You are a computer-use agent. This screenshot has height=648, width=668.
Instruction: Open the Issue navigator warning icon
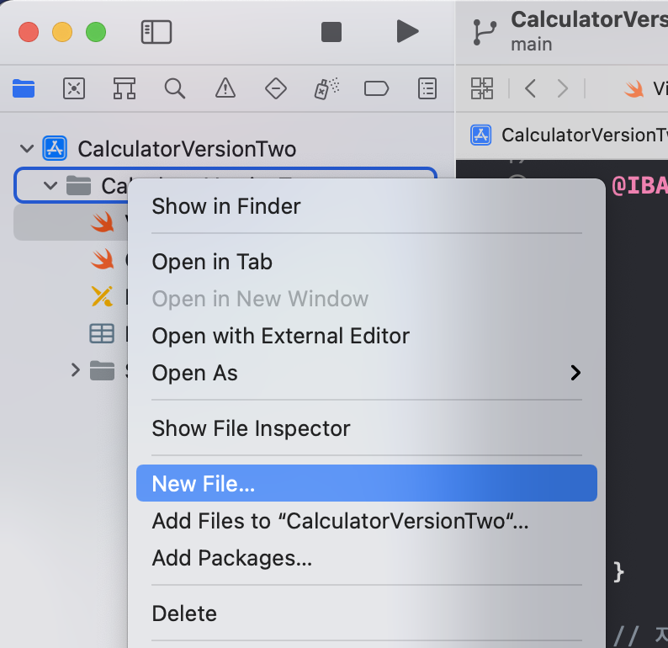225,88
